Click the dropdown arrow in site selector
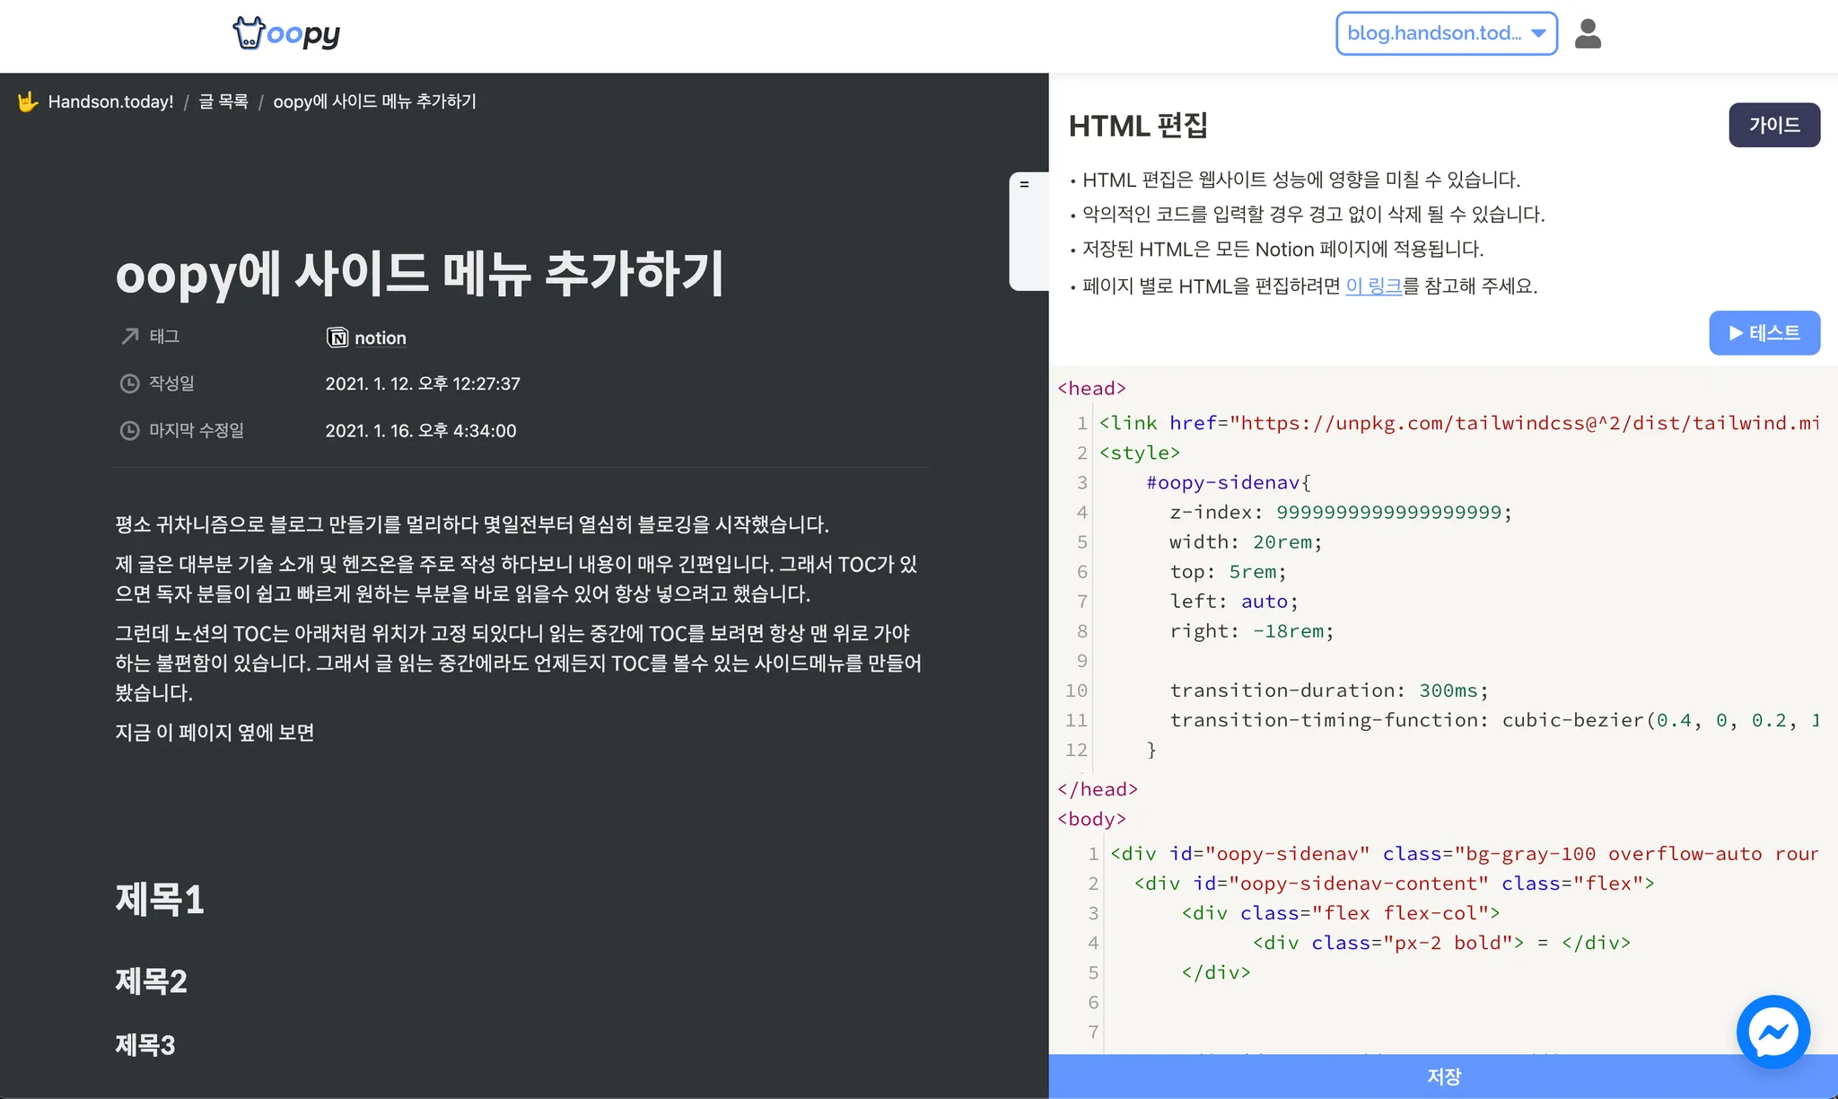Viewport: 1838px width, 1099px height. pyautogui.click(x=1538, y=33)
